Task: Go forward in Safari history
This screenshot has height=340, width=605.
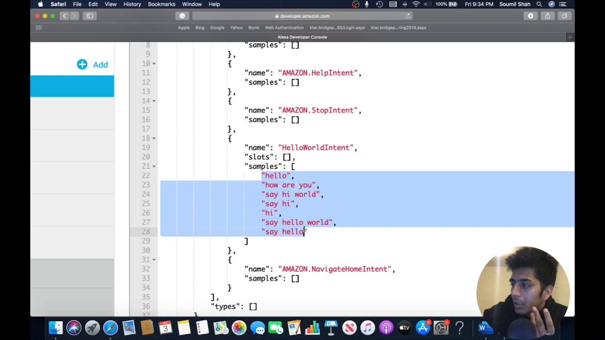Action: (x=75, y=16)
